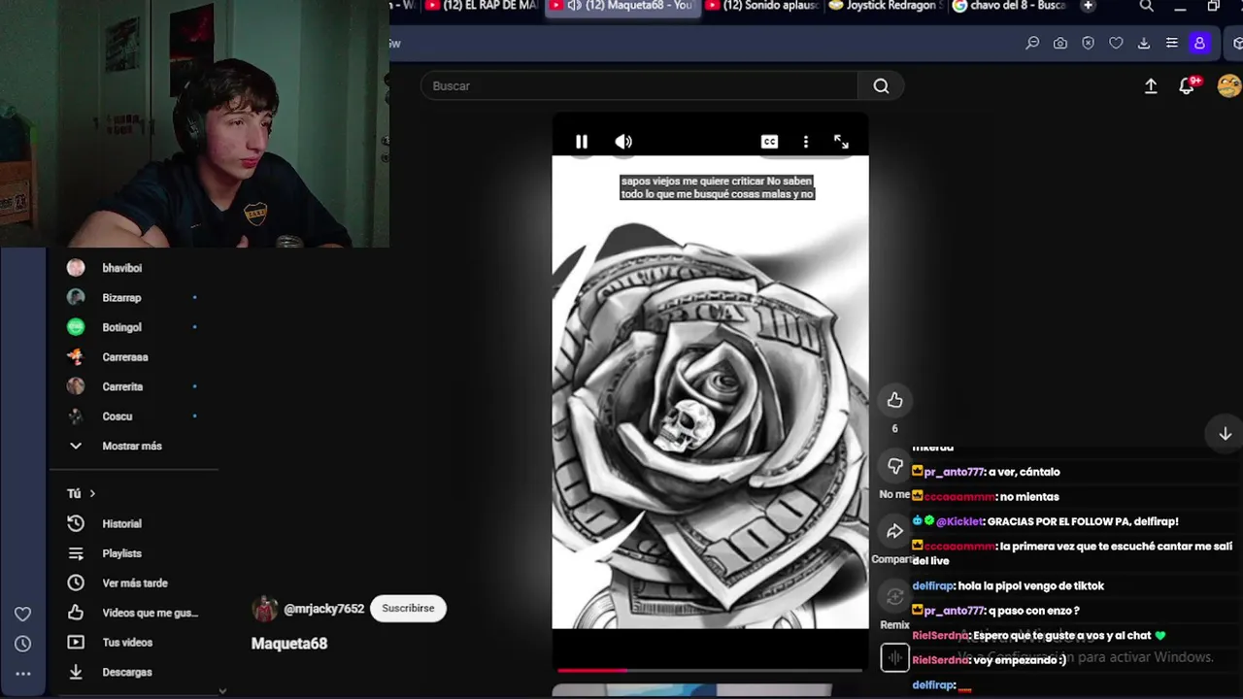Screen dimensions: 1243x699
Task: Click chat message 'no mientas'
Action: [x=1029, y=497]
